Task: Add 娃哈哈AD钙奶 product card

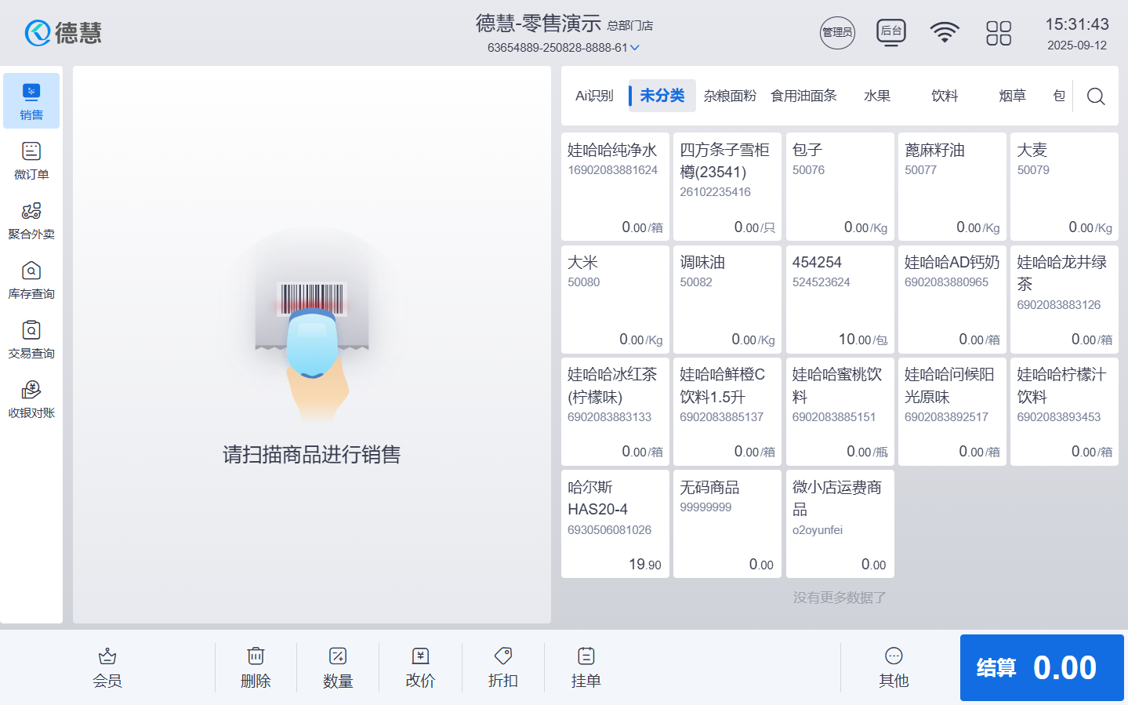Action: (952, 299)
